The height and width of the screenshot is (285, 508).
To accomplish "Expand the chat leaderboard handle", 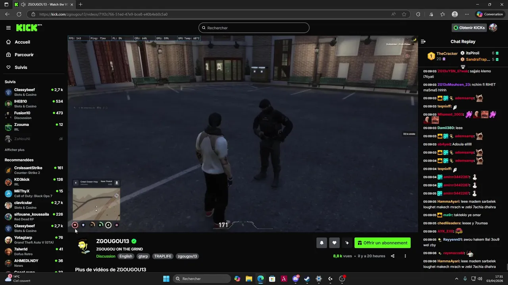I will [463, 66].
